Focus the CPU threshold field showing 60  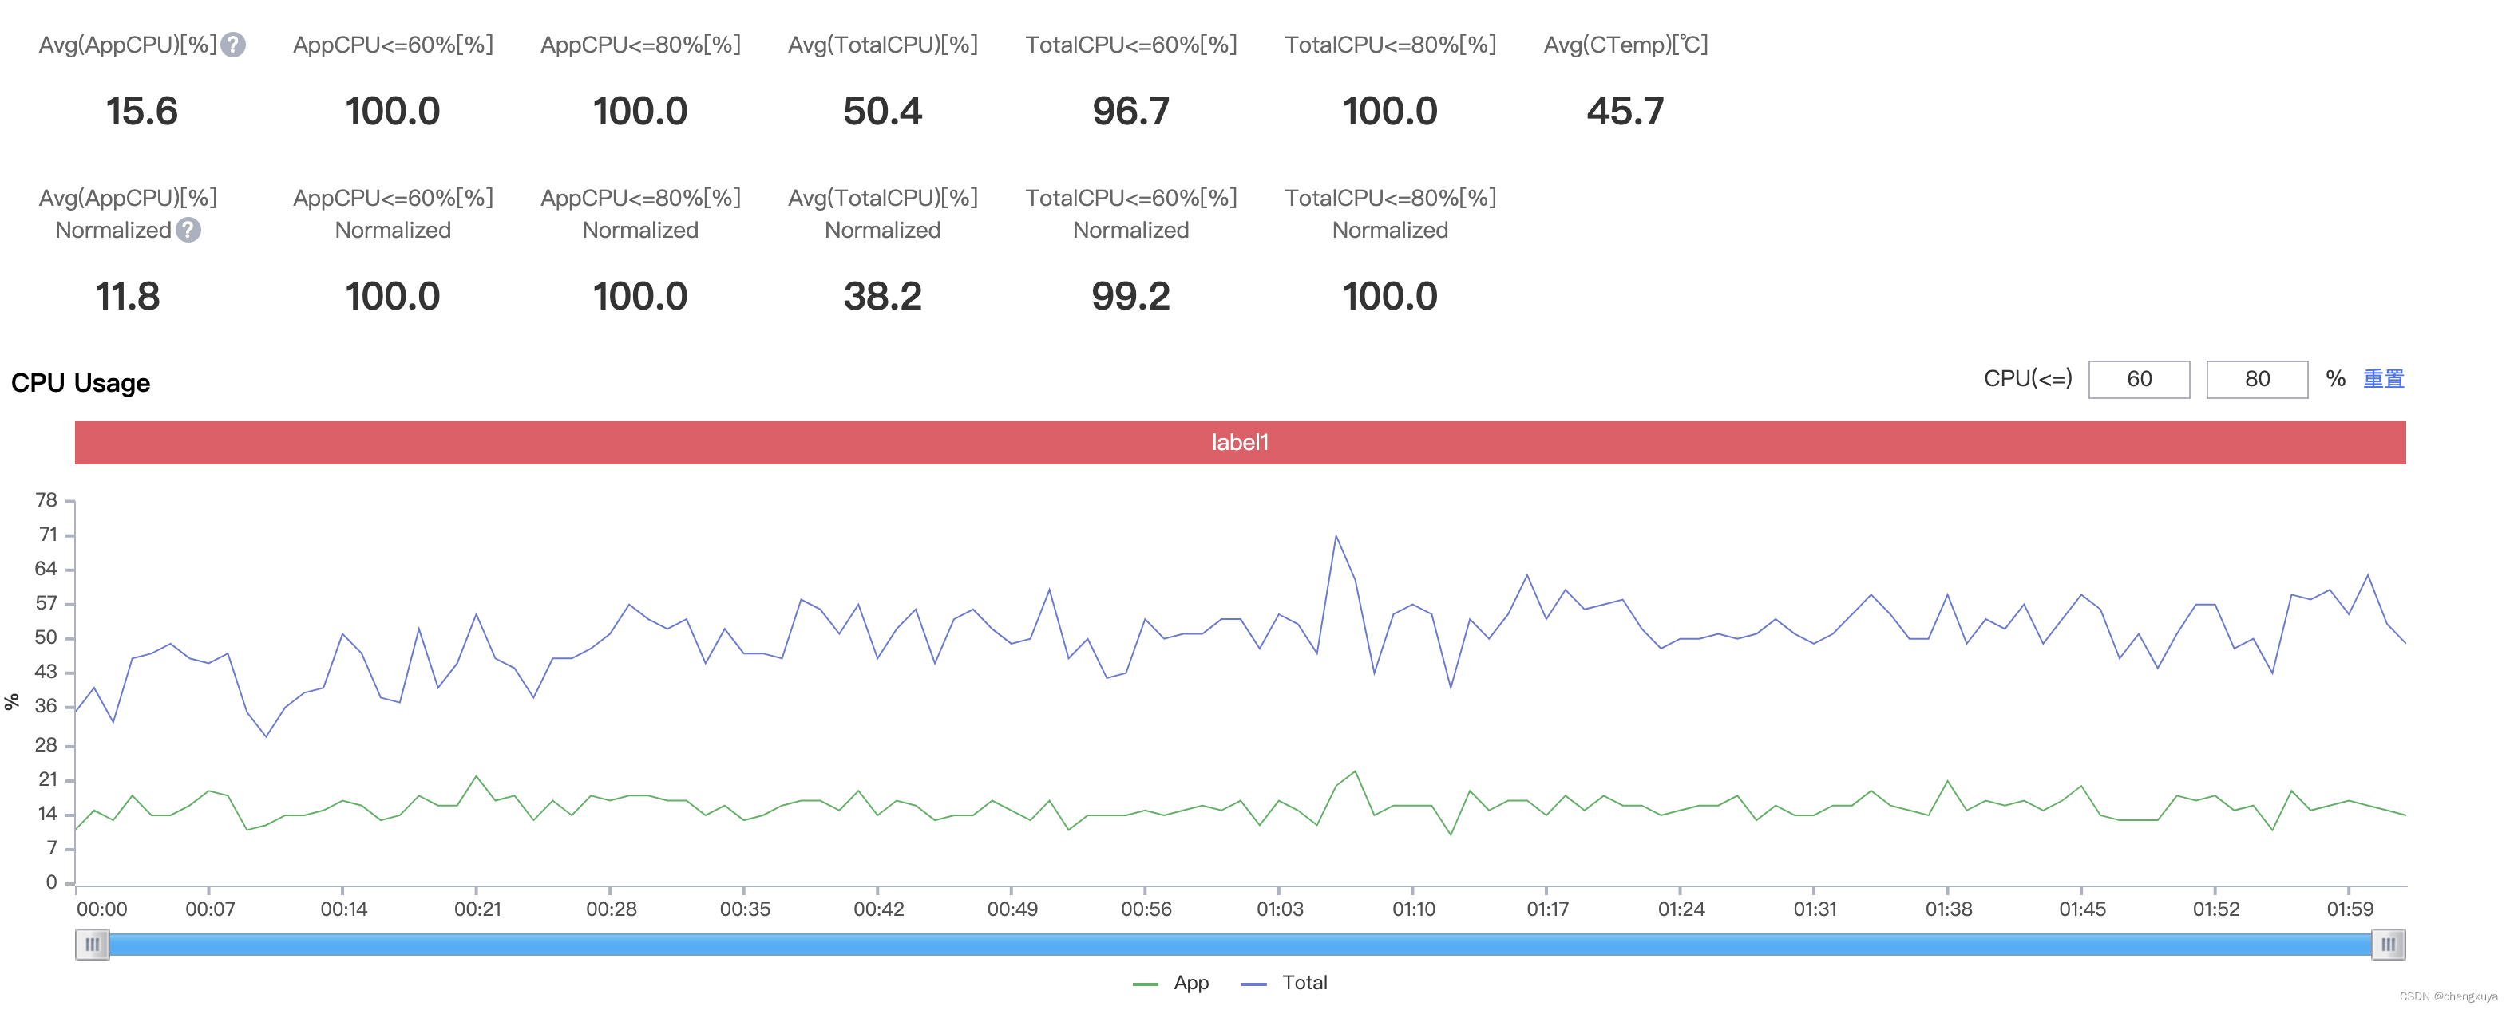click(x=2139, y=379)
